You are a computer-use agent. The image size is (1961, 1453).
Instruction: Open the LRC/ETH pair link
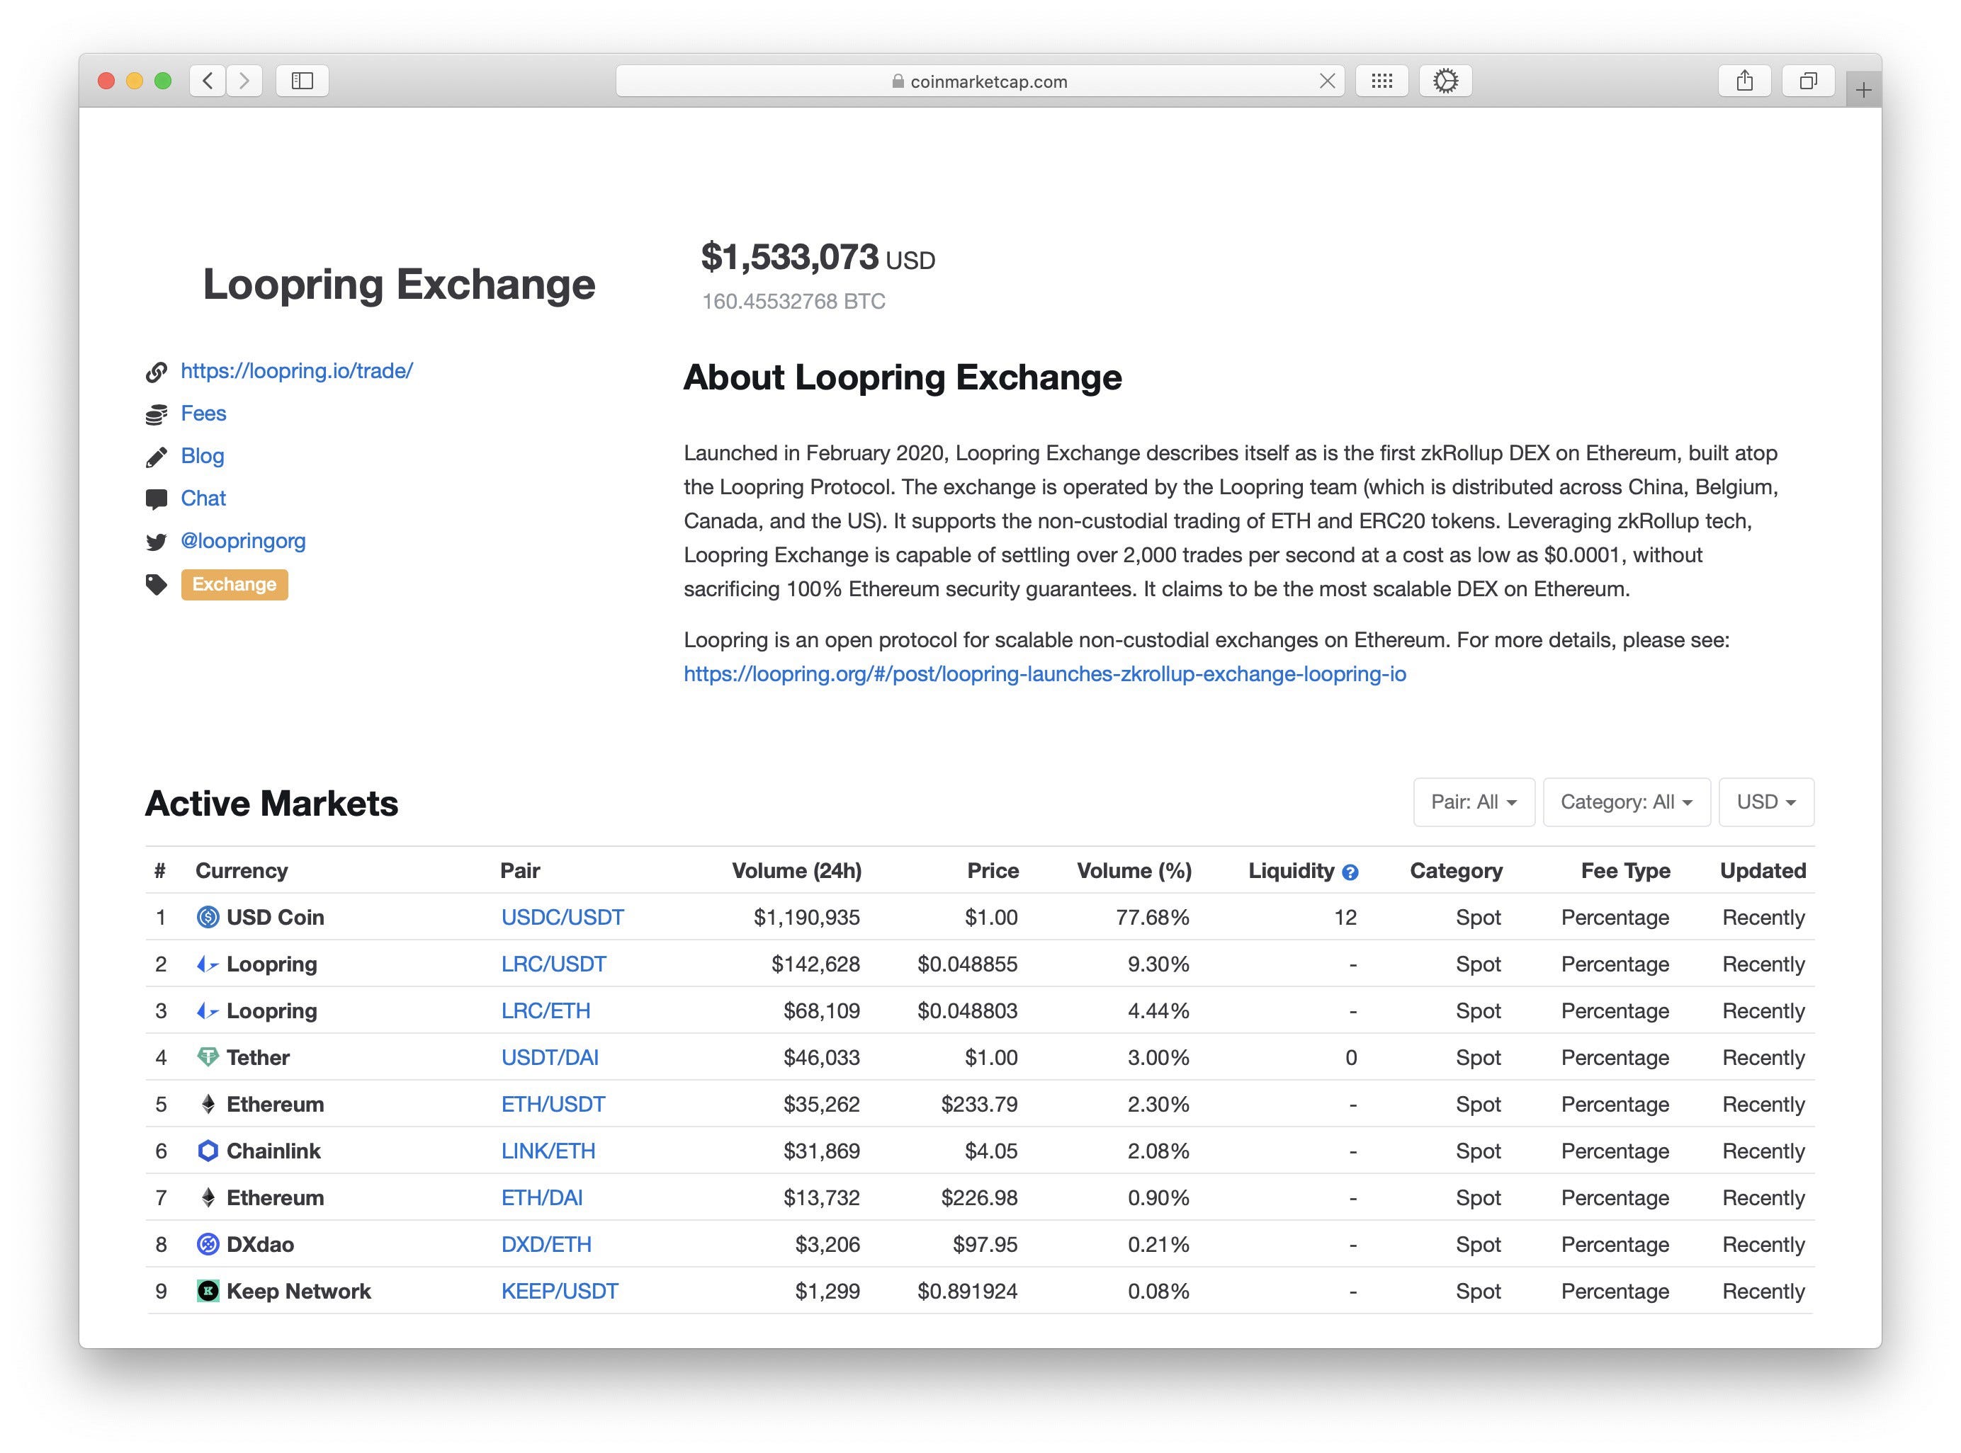(546, 1010)
